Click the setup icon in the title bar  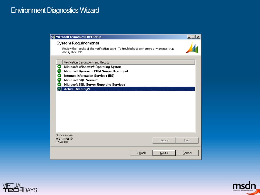[53, 37]
